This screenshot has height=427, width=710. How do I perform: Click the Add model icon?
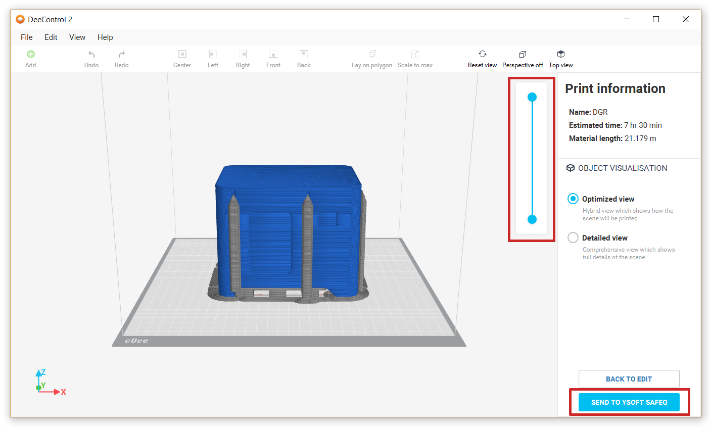30,54
